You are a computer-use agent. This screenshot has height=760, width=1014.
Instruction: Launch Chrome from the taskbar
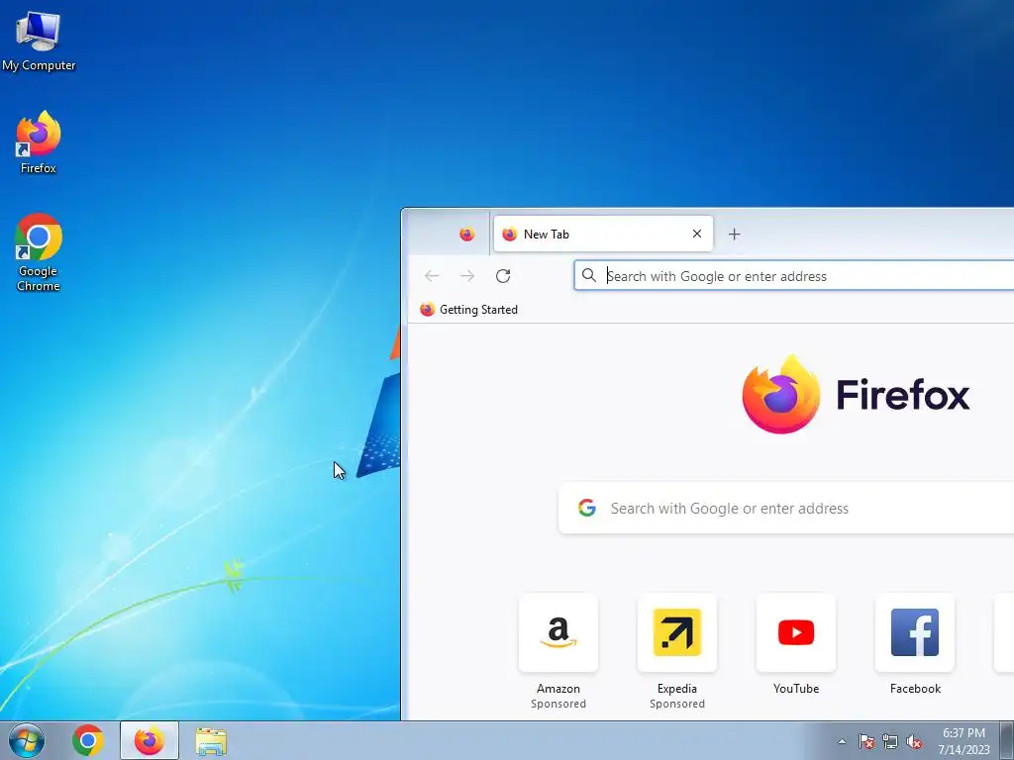click(88, 740)
